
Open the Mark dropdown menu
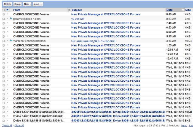pos(27,4)
